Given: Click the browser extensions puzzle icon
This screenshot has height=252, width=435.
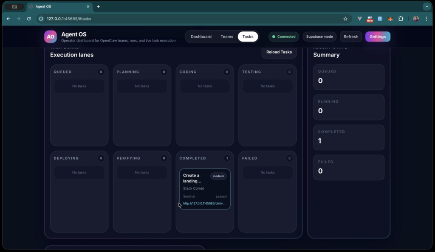Looking at the screenshot, I should [x=401, y=19].
